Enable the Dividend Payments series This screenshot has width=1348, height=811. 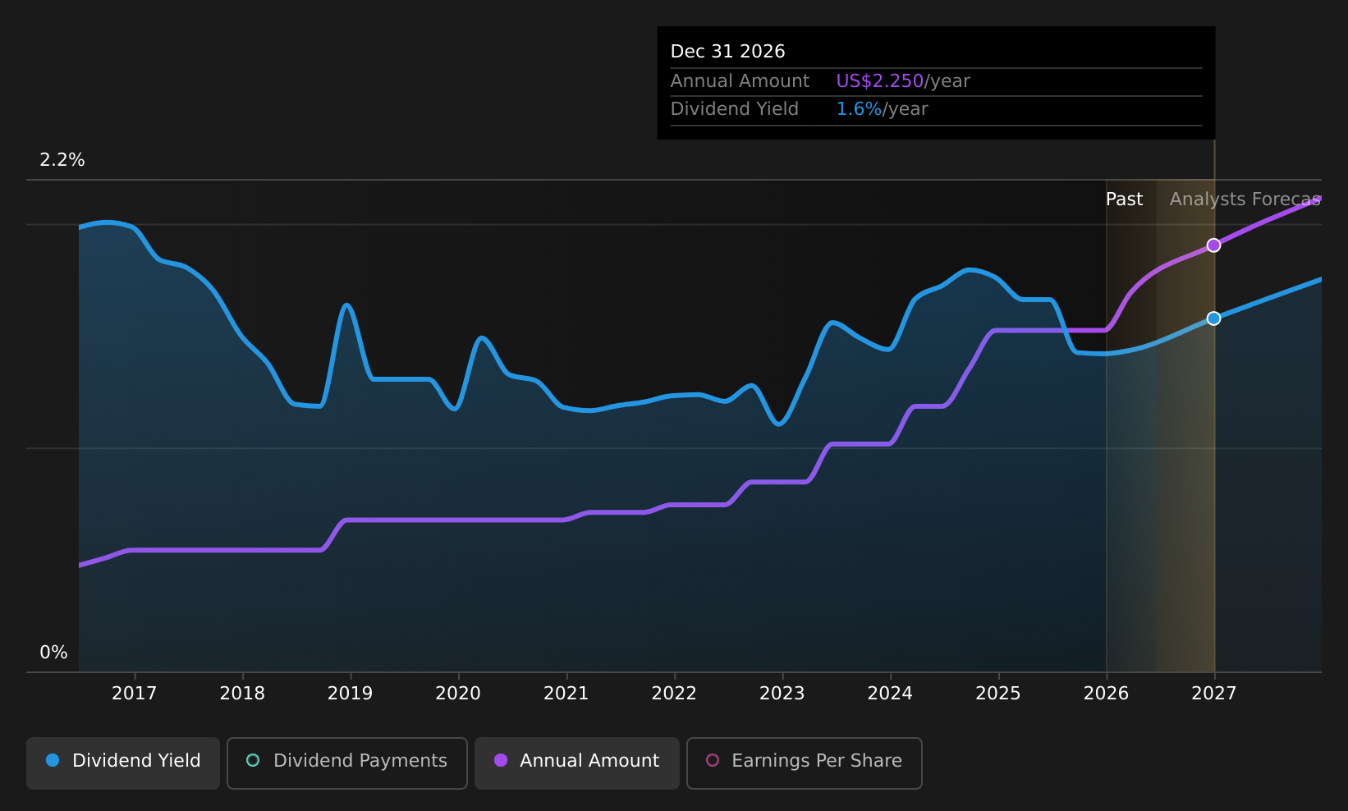pyautogui.click(x=347, y=763)
